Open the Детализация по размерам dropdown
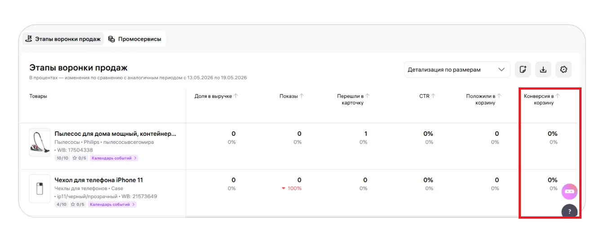 click(457, 69)
